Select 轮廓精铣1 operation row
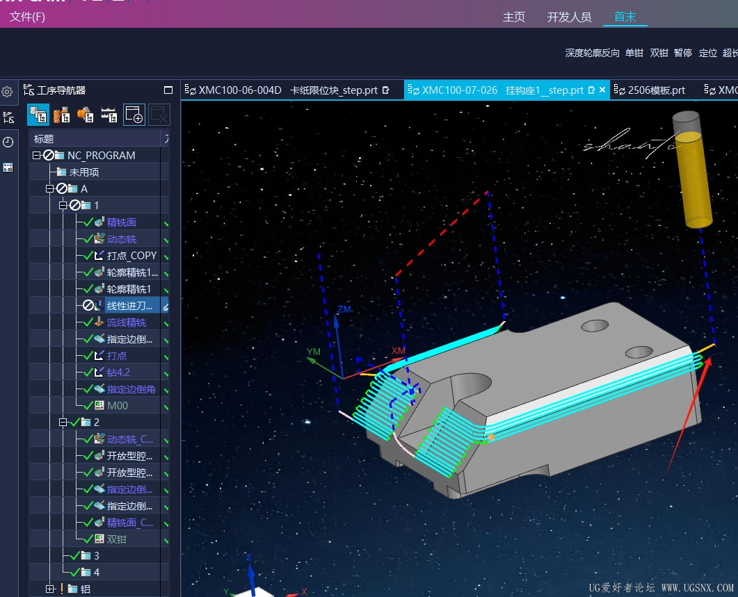 99,289
